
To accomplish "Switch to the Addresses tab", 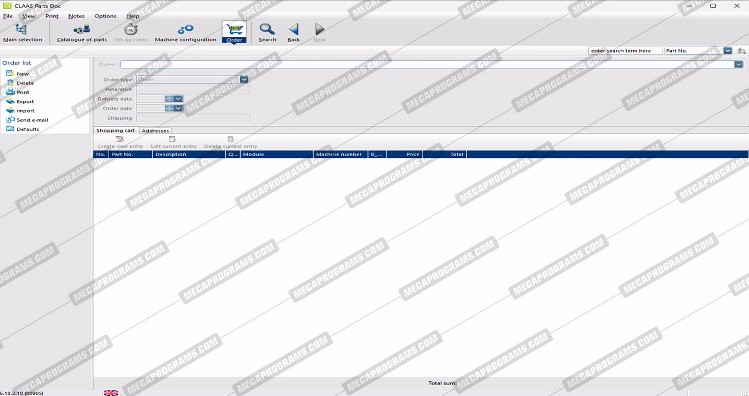I will (x=155, y=131).
